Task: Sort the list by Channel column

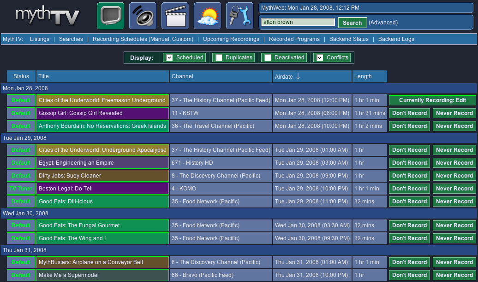Action: point(182,76)
